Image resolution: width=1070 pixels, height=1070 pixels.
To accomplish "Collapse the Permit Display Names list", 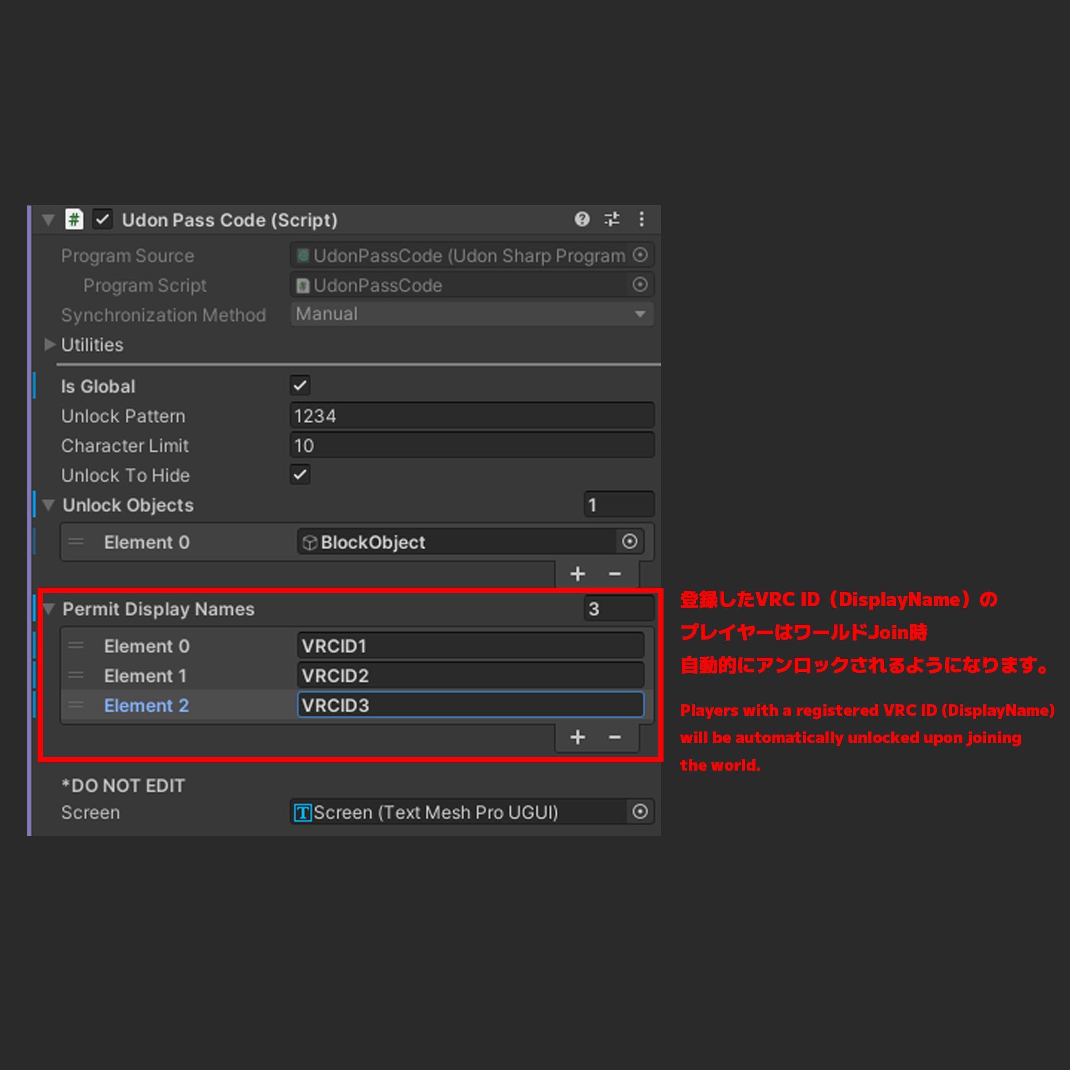I will [49, 609].
